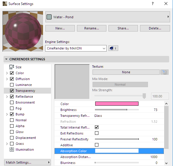Open the Water - Pond surface selector
This screenshot has height=166, width=173.
click(108, 17)
